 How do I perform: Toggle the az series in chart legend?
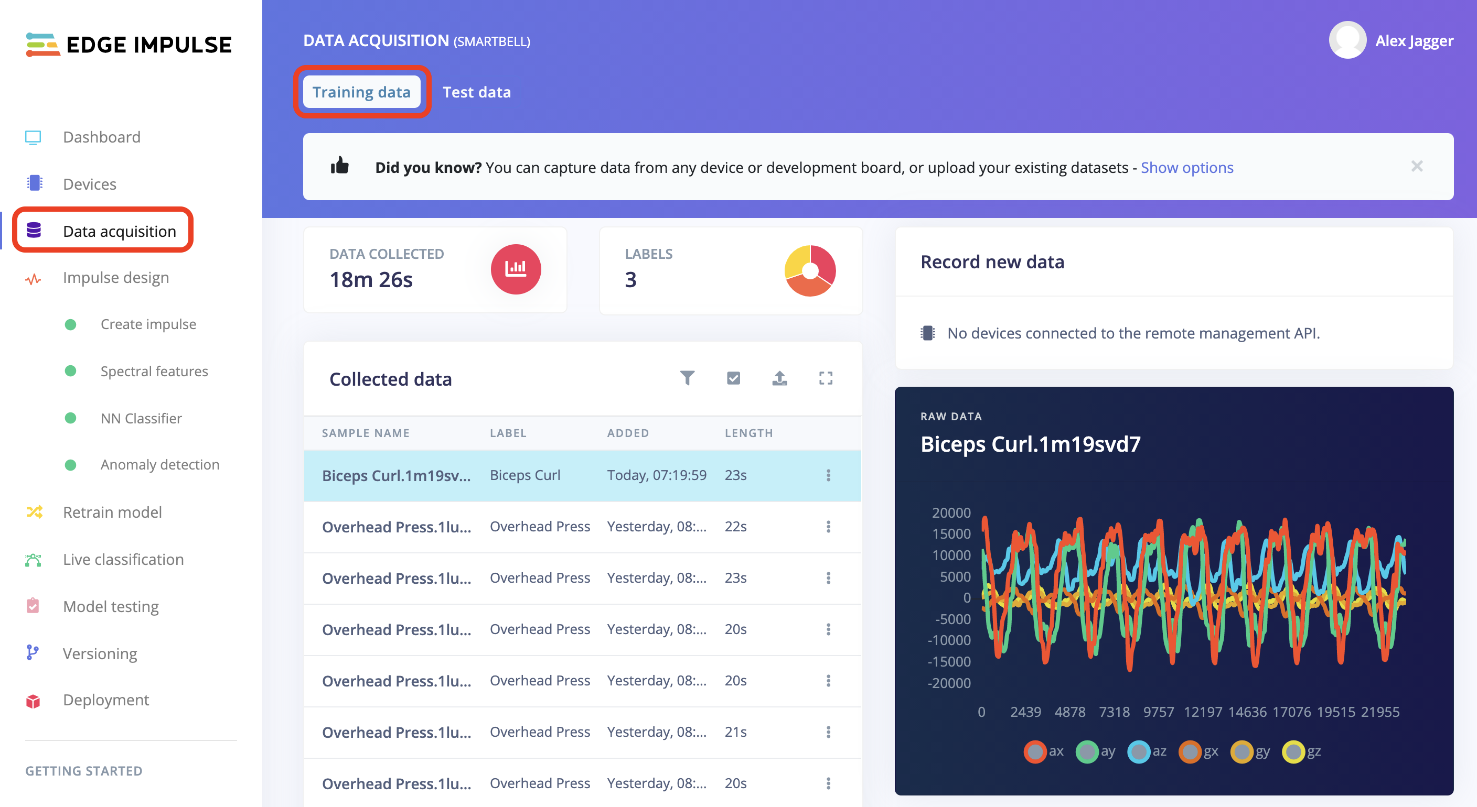click(1138, 751)
